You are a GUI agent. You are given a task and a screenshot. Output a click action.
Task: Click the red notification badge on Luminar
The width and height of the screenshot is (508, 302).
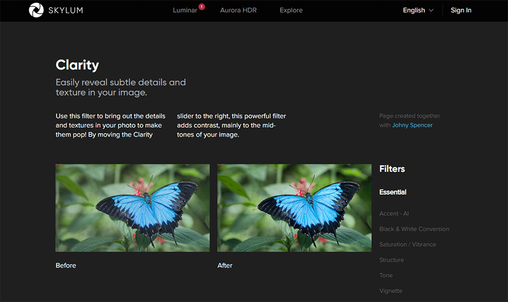click(x=202, y=6)
